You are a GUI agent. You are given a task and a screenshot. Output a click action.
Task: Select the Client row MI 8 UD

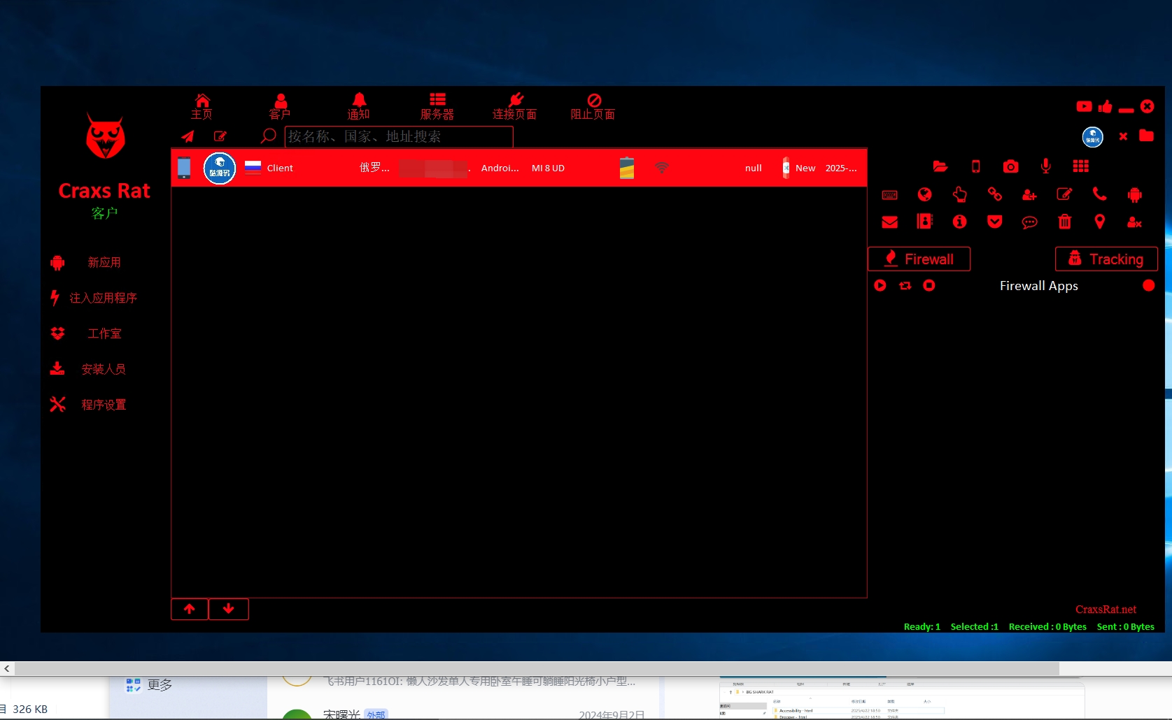(519, 168)
